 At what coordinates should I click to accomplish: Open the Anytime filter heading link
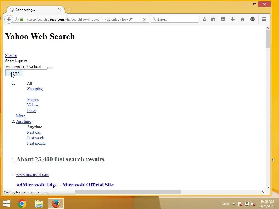(24, 122)
